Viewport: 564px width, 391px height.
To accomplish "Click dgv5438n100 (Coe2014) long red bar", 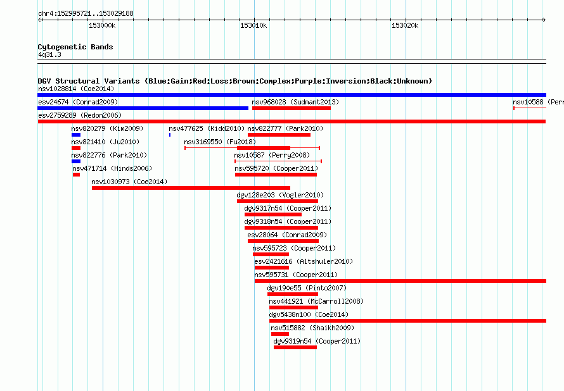I will (x=407, y=321).
